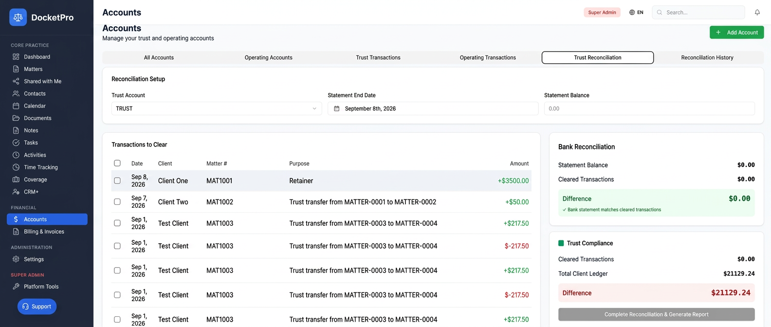This screenshot has width=771, height=327.
Task: Open the Statement End Date picker
Action: tap(433, 109)
